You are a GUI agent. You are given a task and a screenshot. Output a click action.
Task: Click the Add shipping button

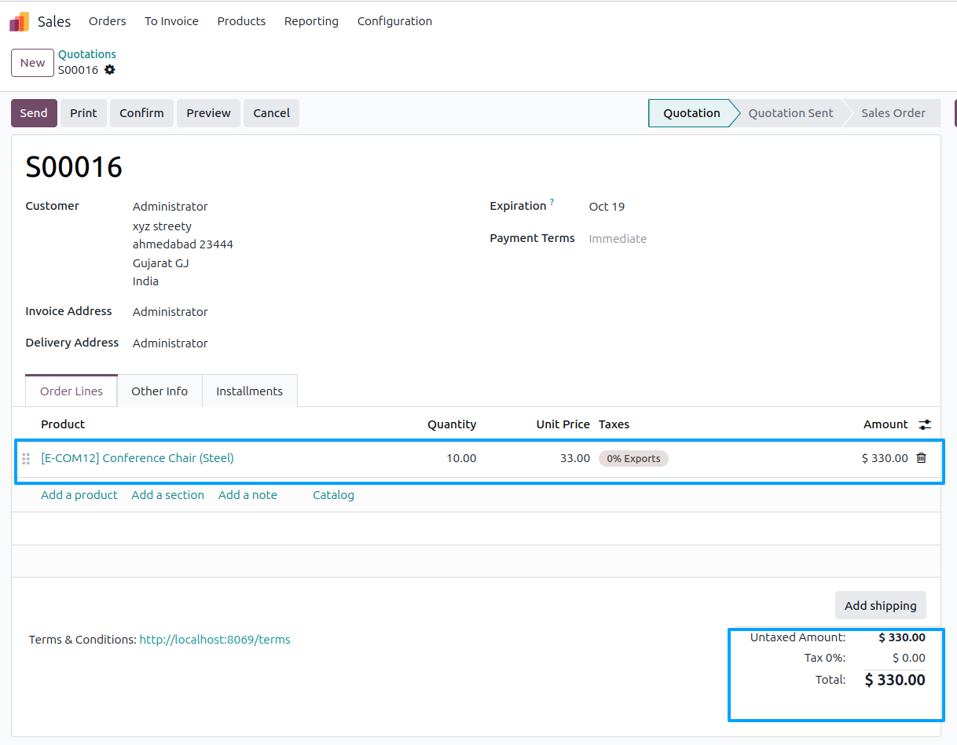[x=881, y=605]
